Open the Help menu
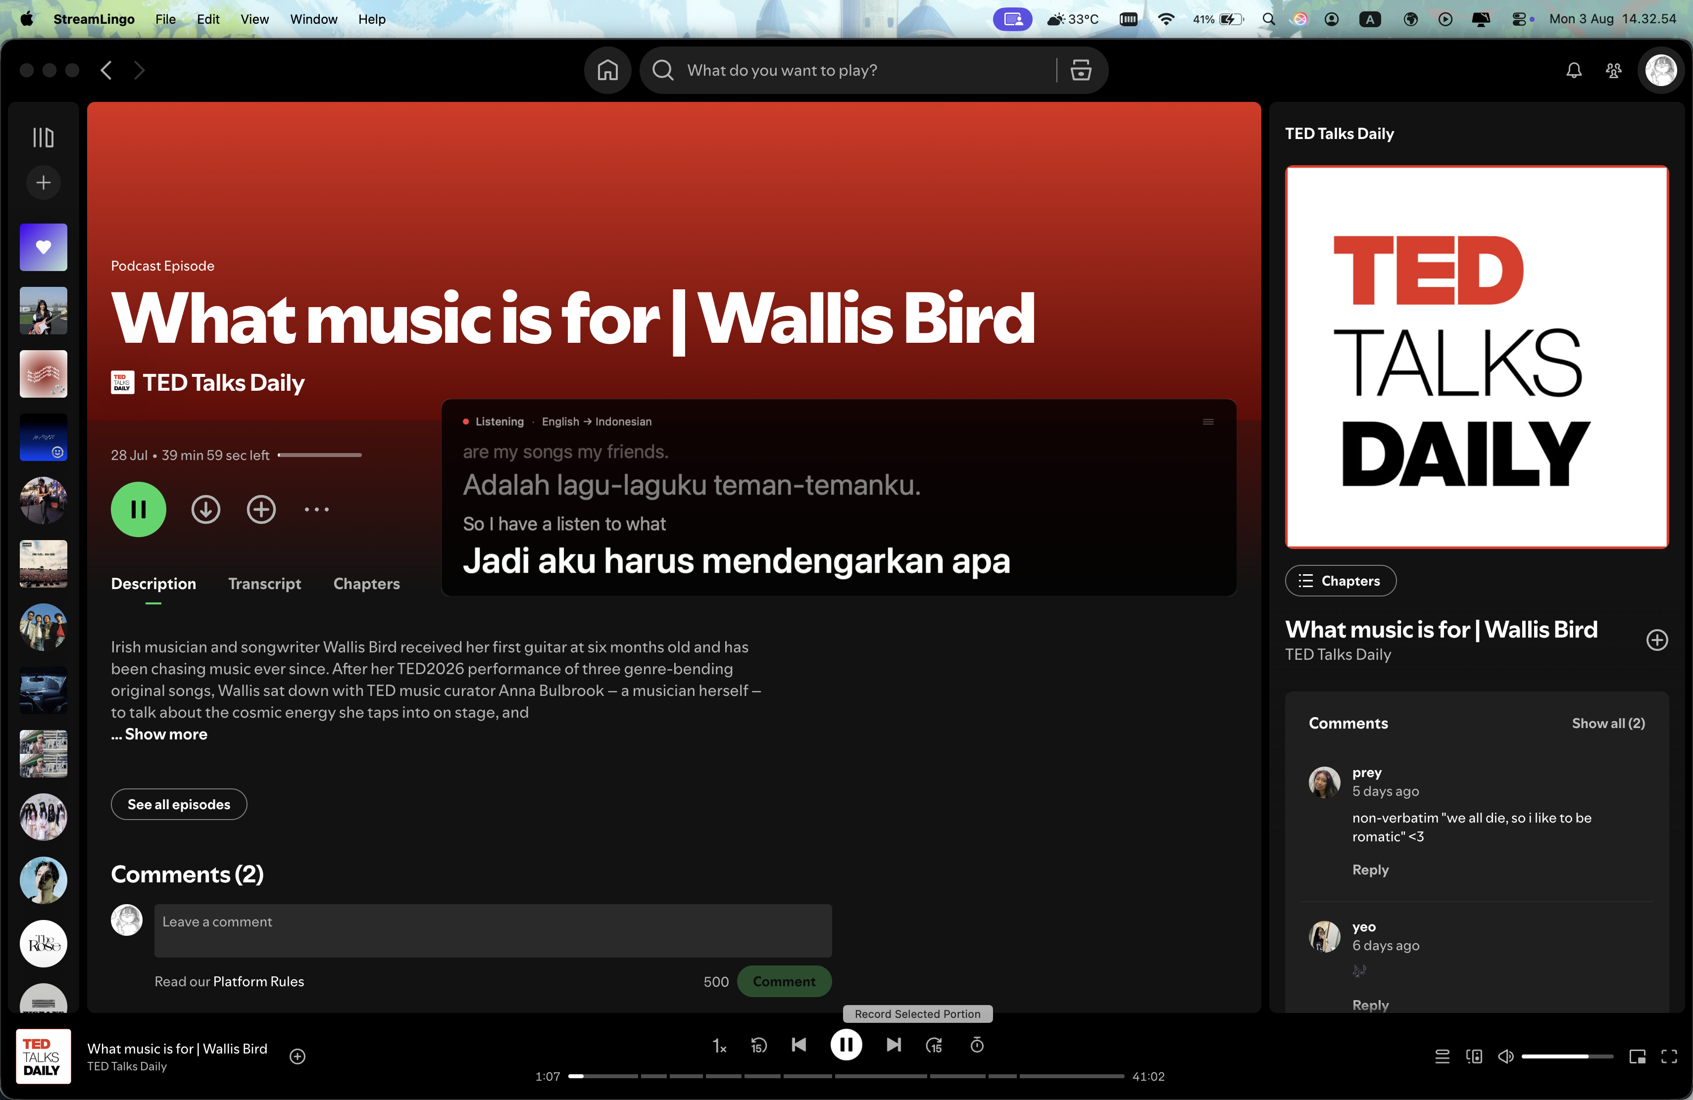 click(x=371, y=19)
